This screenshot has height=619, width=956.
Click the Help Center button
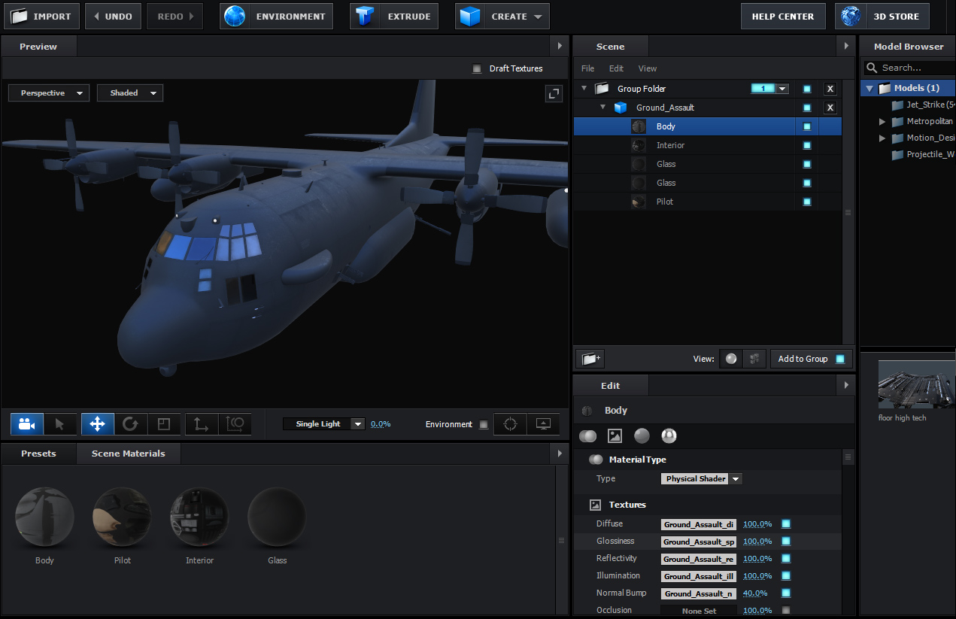(782, 17)
